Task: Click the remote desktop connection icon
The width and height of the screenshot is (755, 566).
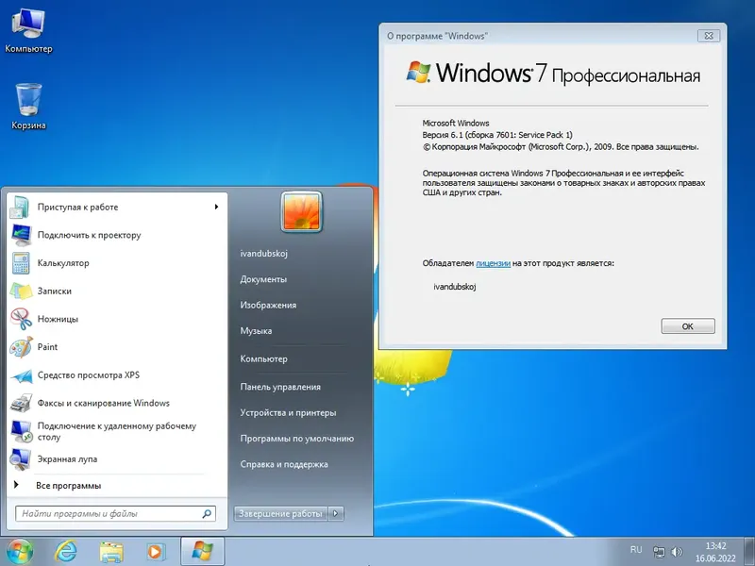Action: 21,431
